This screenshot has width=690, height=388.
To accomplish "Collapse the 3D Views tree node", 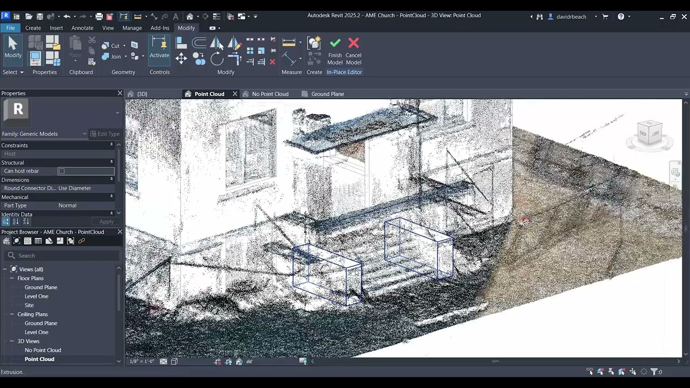I will pyautogui.click(x=12, y=341).
